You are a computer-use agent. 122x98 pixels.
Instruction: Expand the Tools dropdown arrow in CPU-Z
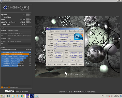[x=68, y=64]
